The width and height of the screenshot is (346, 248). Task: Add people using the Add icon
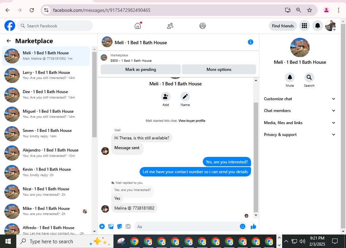pyautogui.click(x=166, y=97)
